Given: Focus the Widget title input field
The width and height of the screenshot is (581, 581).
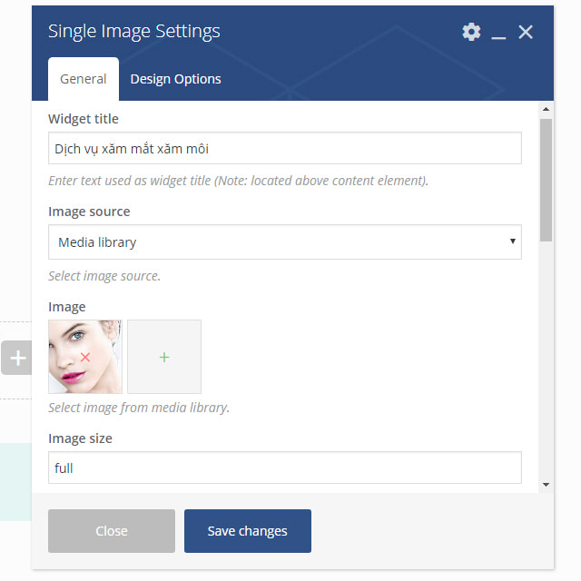Looking at the screenshot, I should [x=284, y=148].
